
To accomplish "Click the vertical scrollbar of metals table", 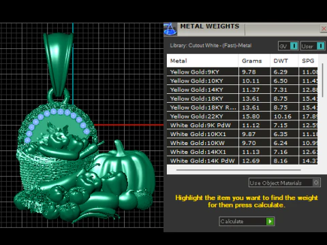I will click(323, 80).
